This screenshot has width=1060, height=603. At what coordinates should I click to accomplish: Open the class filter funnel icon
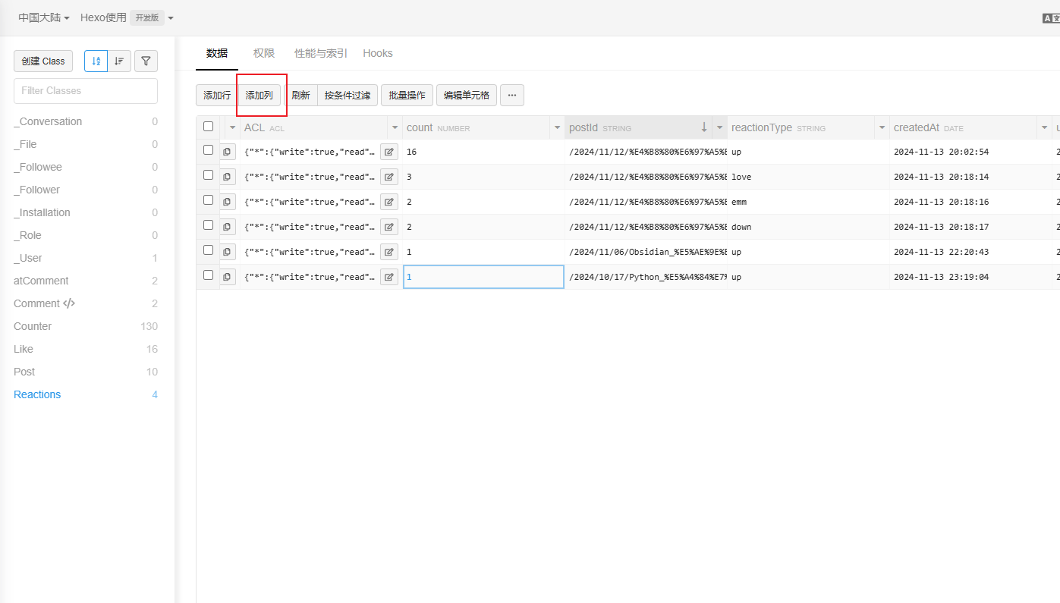point(146,61)
